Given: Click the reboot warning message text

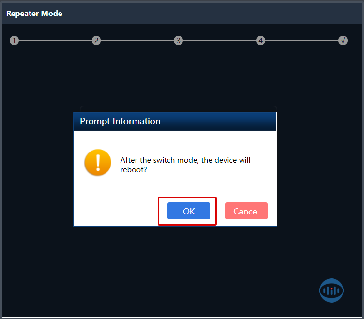Looking at the screenshot, I should click(185, 165).
